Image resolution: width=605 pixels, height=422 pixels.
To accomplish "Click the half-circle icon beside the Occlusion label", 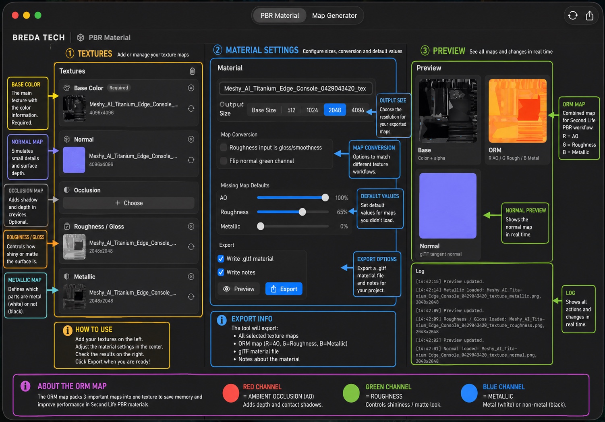I will 66,190.
